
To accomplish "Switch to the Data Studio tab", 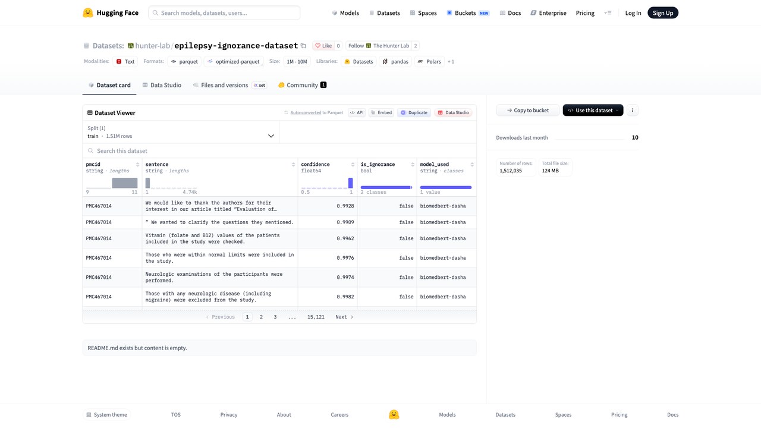I will coord(162,85).
